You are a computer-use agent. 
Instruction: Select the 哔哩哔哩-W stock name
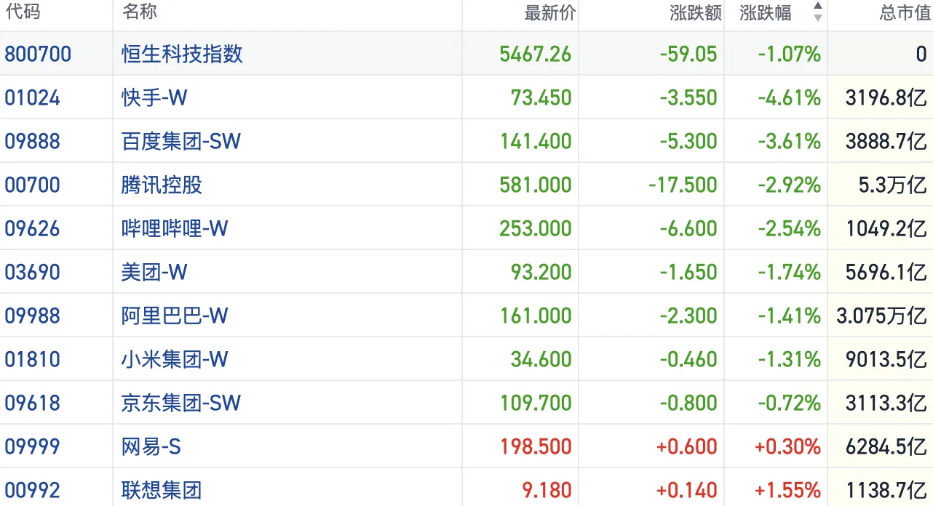click(x=175, y=228)
